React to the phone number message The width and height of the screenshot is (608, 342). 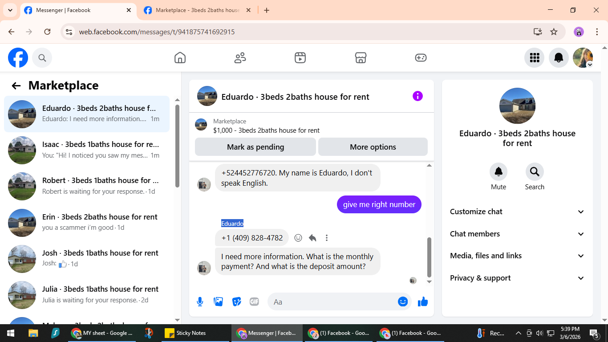pos(298,238)
